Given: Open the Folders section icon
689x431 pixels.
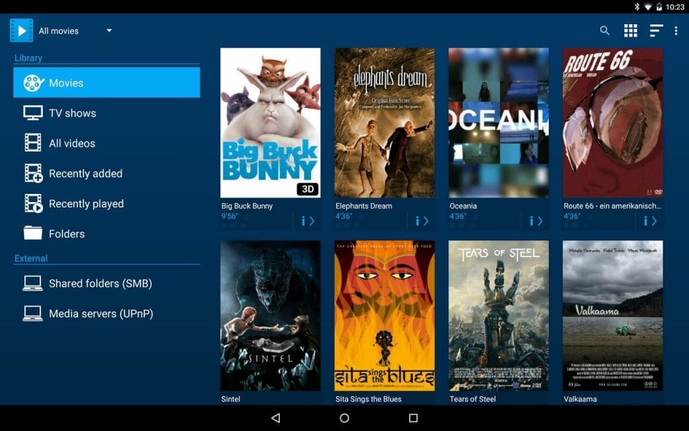Looking at the screenshot, I should click(31, 234).
